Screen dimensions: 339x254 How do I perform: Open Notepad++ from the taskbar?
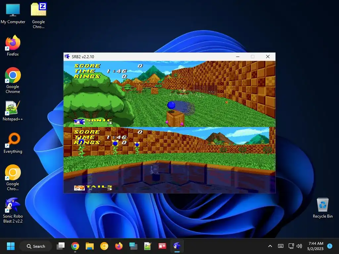coord(148,246)
